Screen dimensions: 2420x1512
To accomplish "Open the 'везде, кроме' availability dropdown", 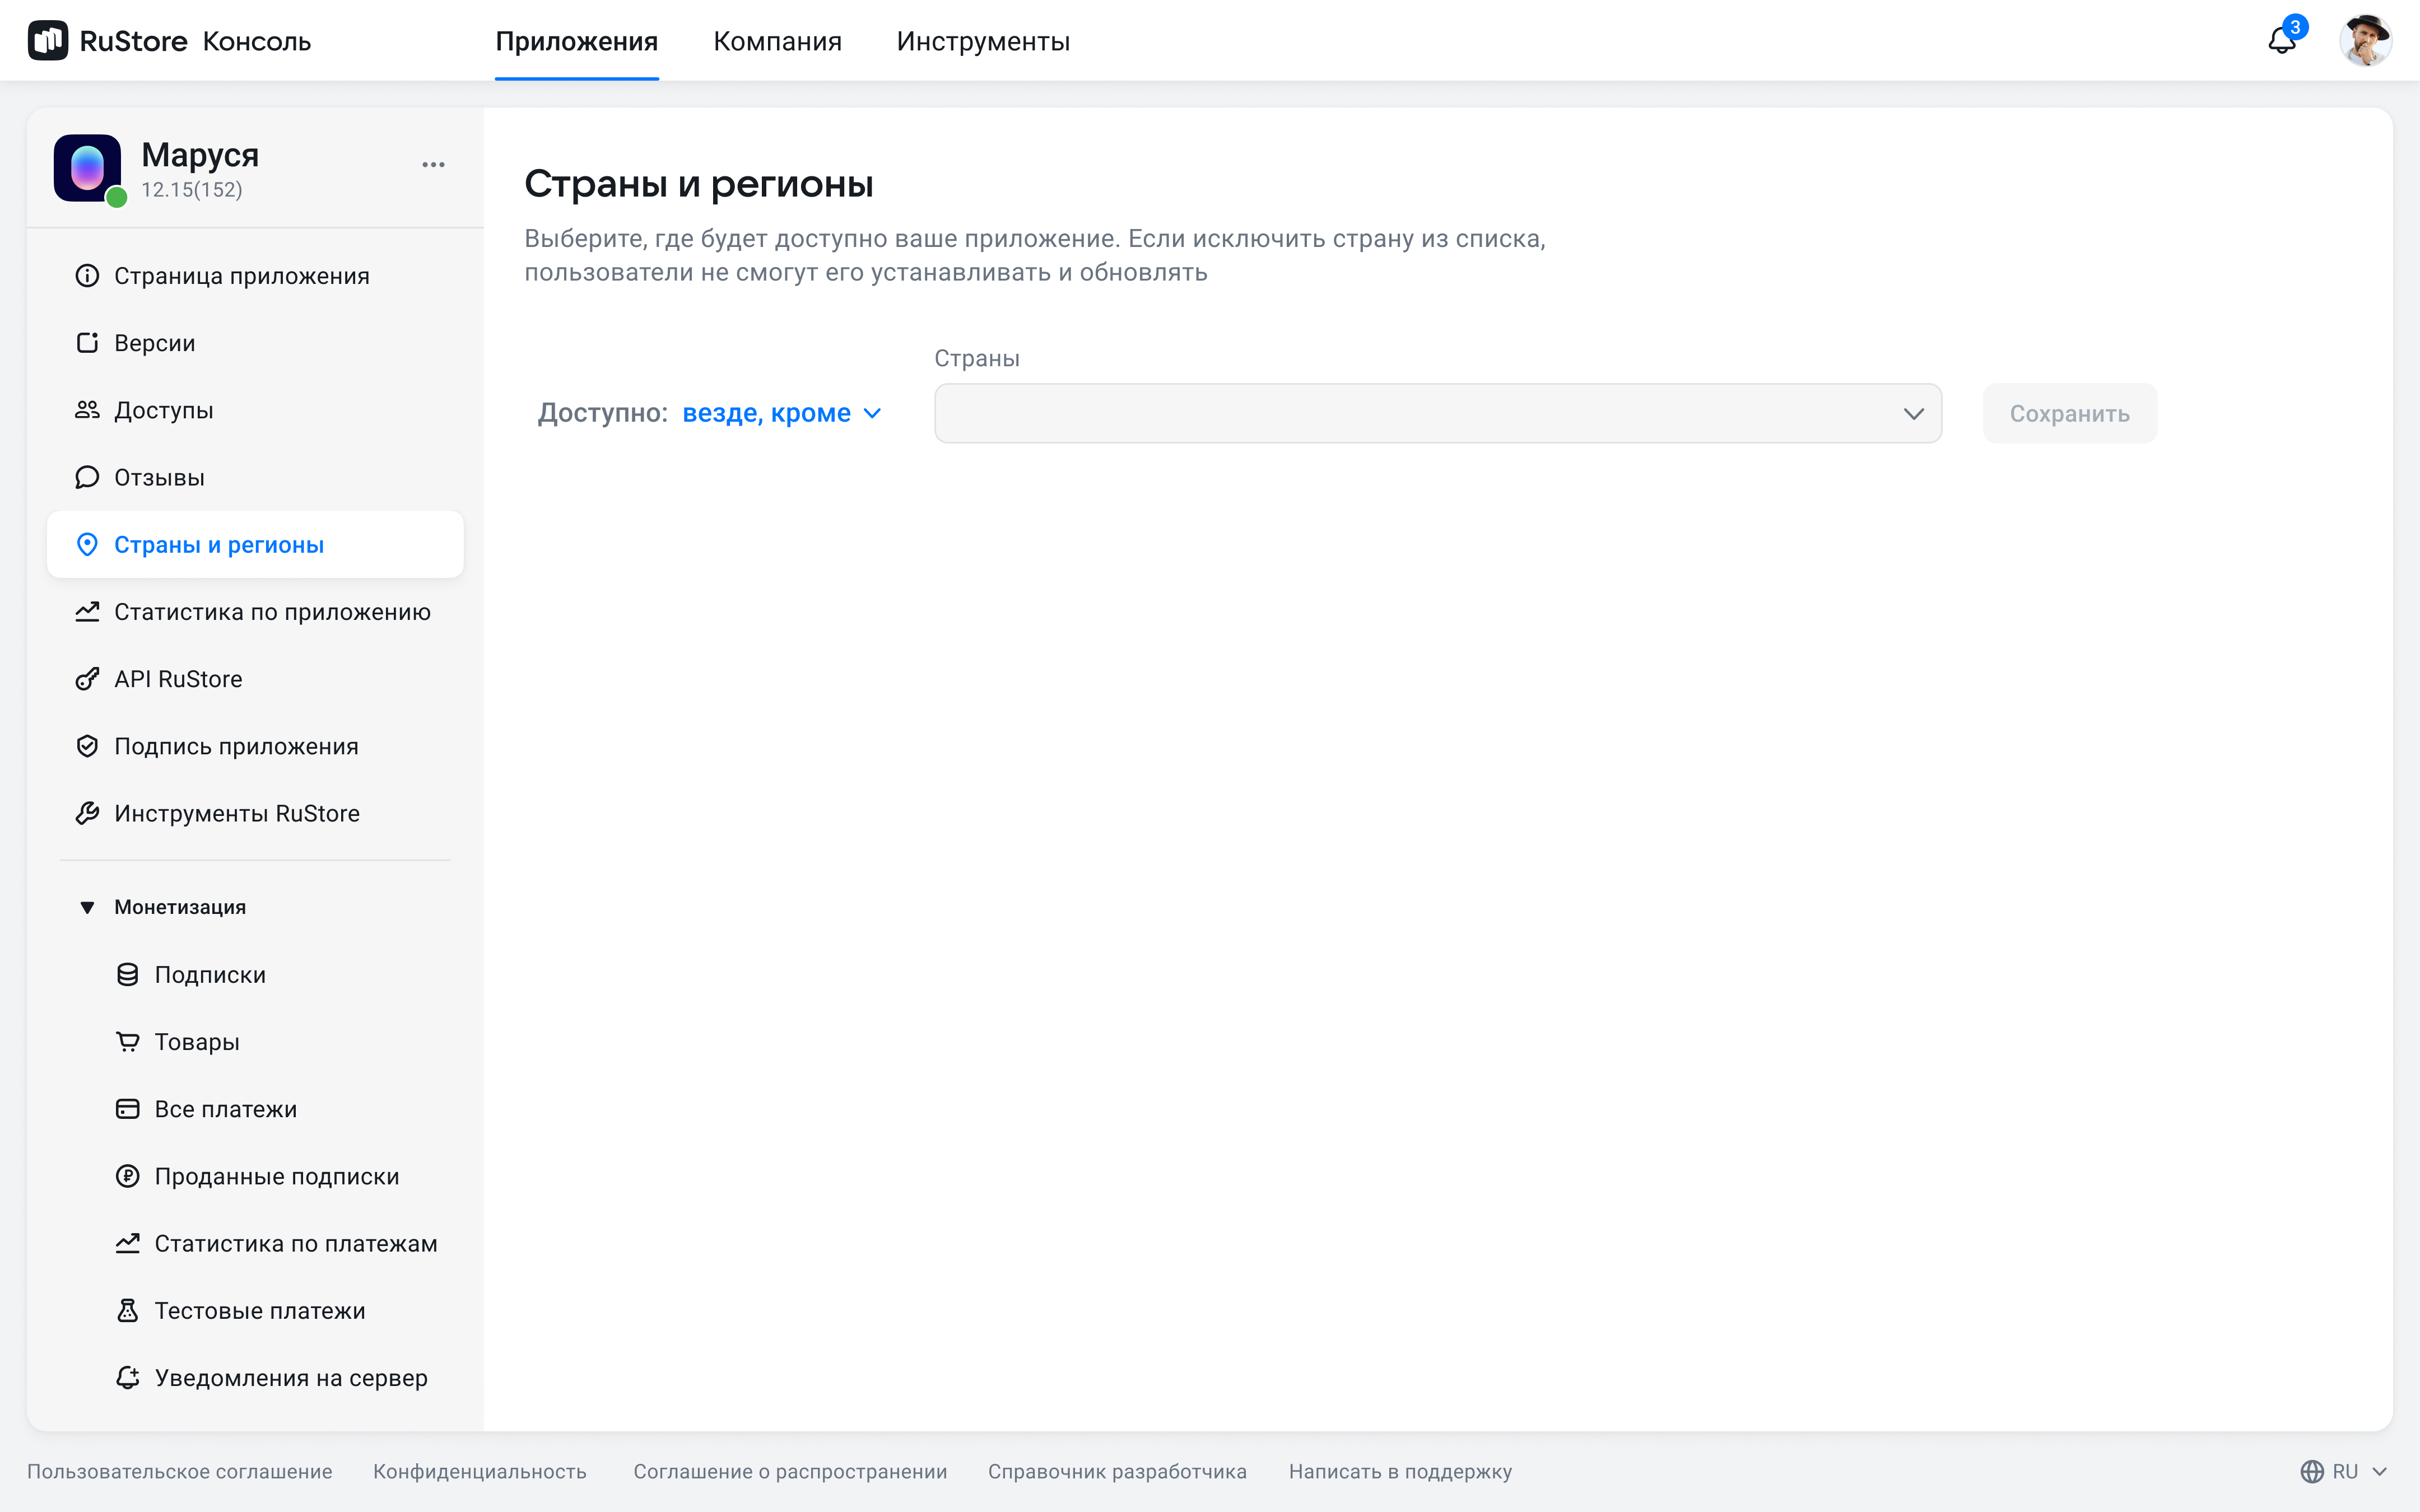I will 782,413.
